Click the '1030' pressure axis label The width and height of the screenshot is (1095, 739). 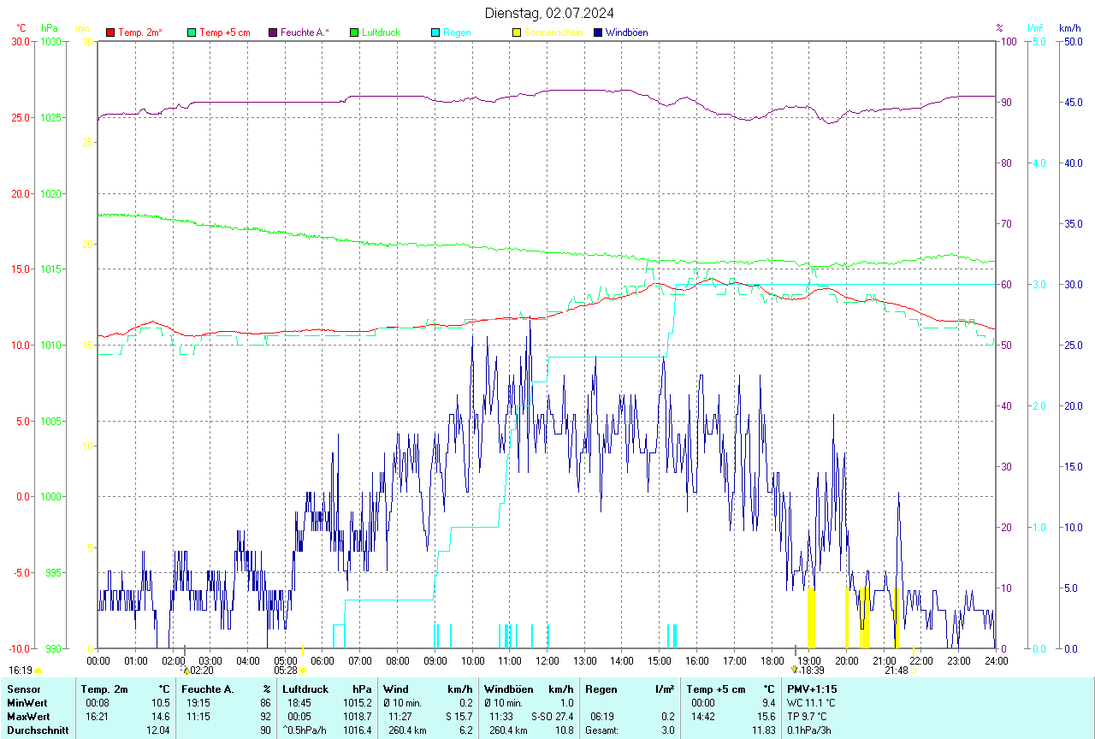(x=50, y=41)
